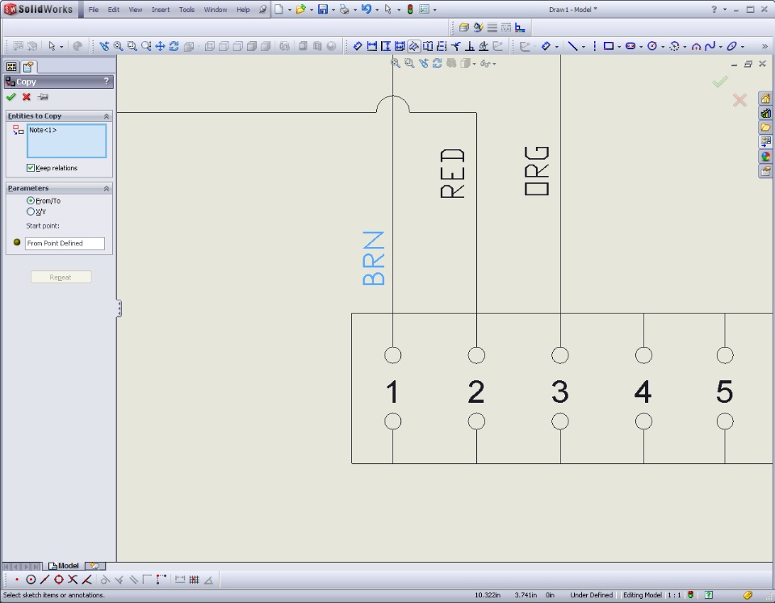
Task: Select the BRN note in drawing
Action: (373, 258)
